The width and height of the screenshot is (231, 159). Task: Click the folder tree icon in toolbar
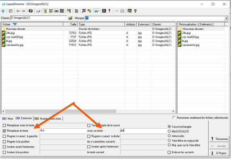(x=69, y=11)
